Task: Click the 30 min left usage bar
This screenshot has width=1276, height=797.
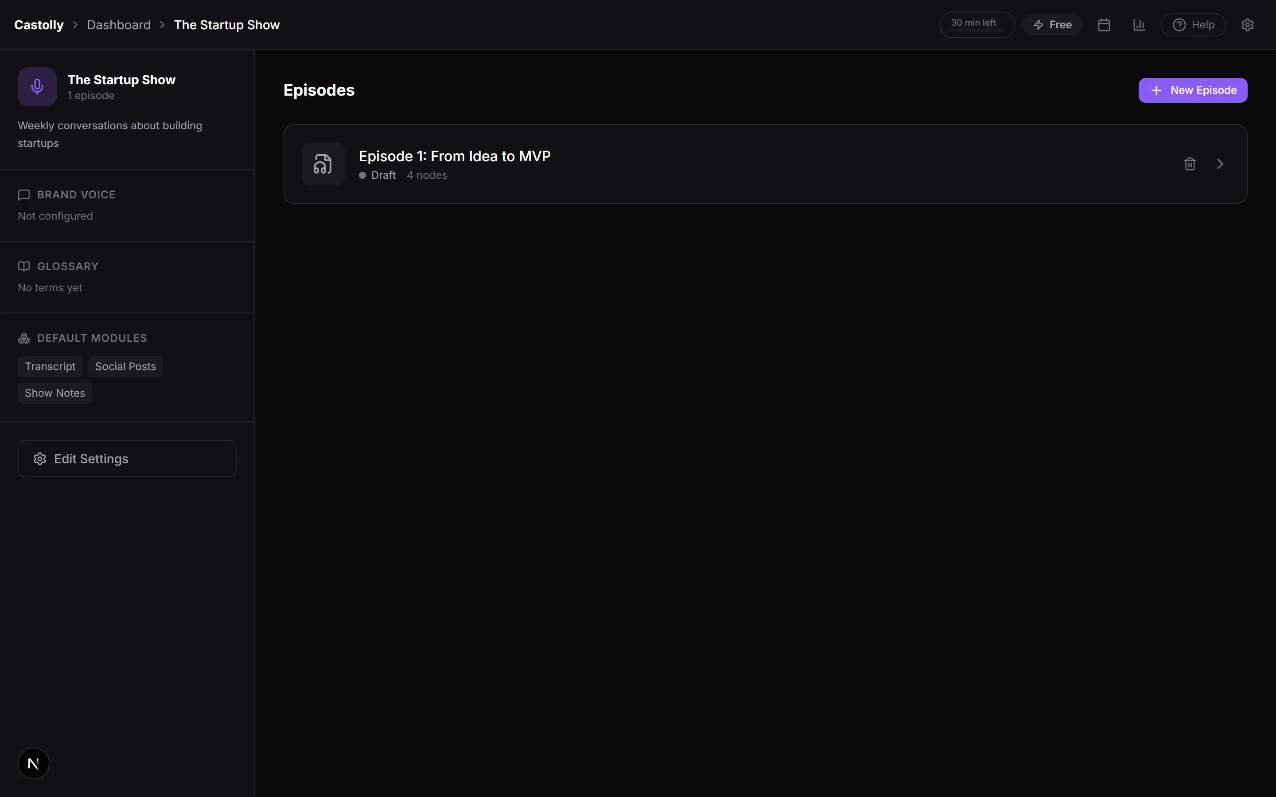Action: coord(977,25)
